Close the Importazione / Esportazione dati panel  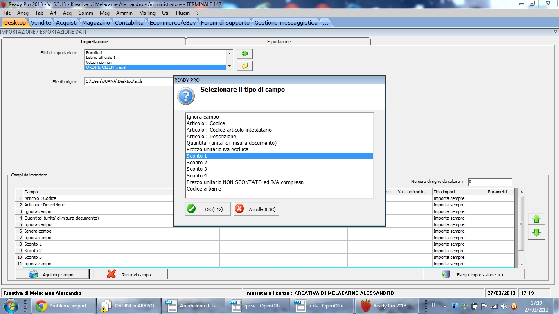click(x=555, y=31)
